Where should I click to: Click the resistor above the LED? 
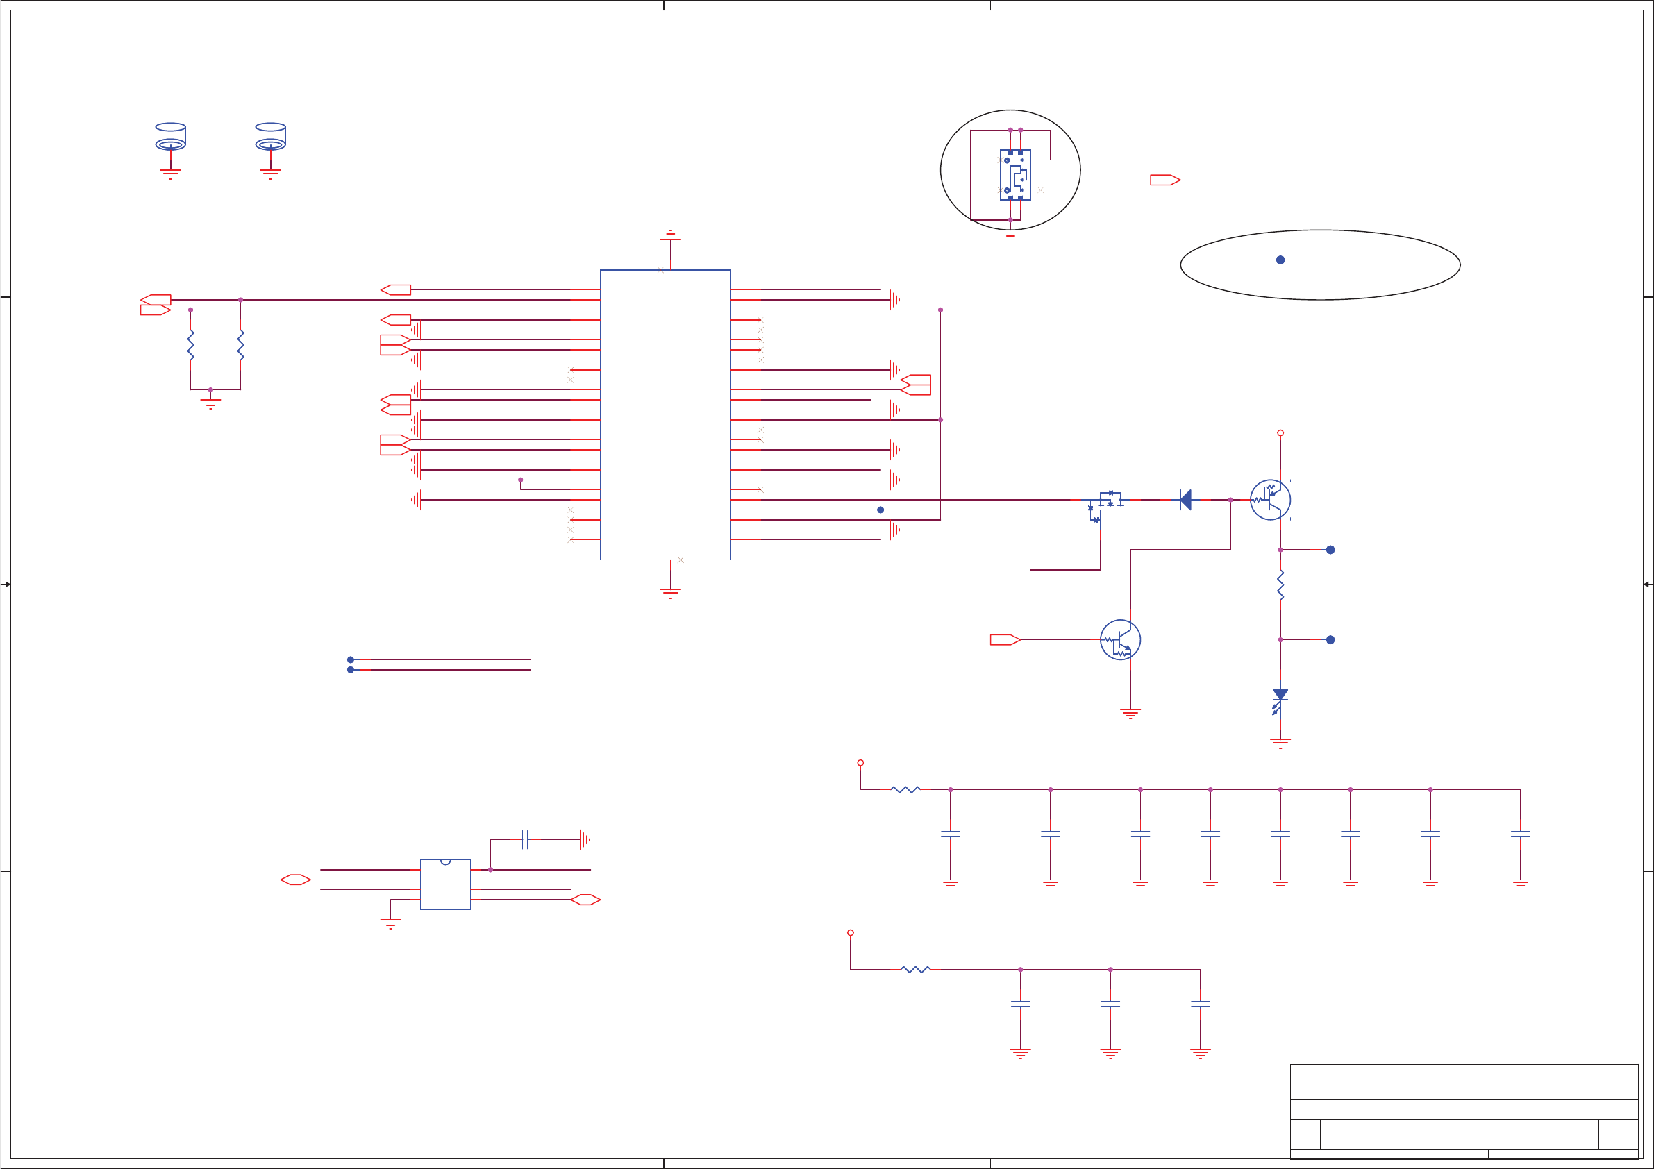[x=1280, y=585]
